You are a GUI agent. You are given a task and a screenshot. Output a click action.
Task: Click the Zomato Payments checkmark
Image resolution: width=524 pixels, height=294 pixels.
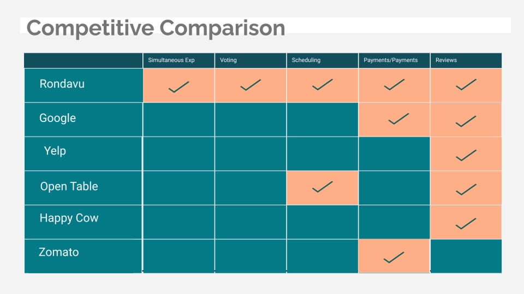click(394, 257)
